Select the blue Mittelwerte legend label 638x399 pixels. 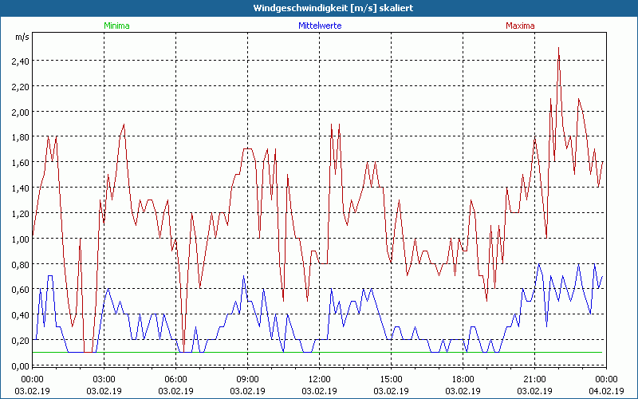[x=320, y=26]
